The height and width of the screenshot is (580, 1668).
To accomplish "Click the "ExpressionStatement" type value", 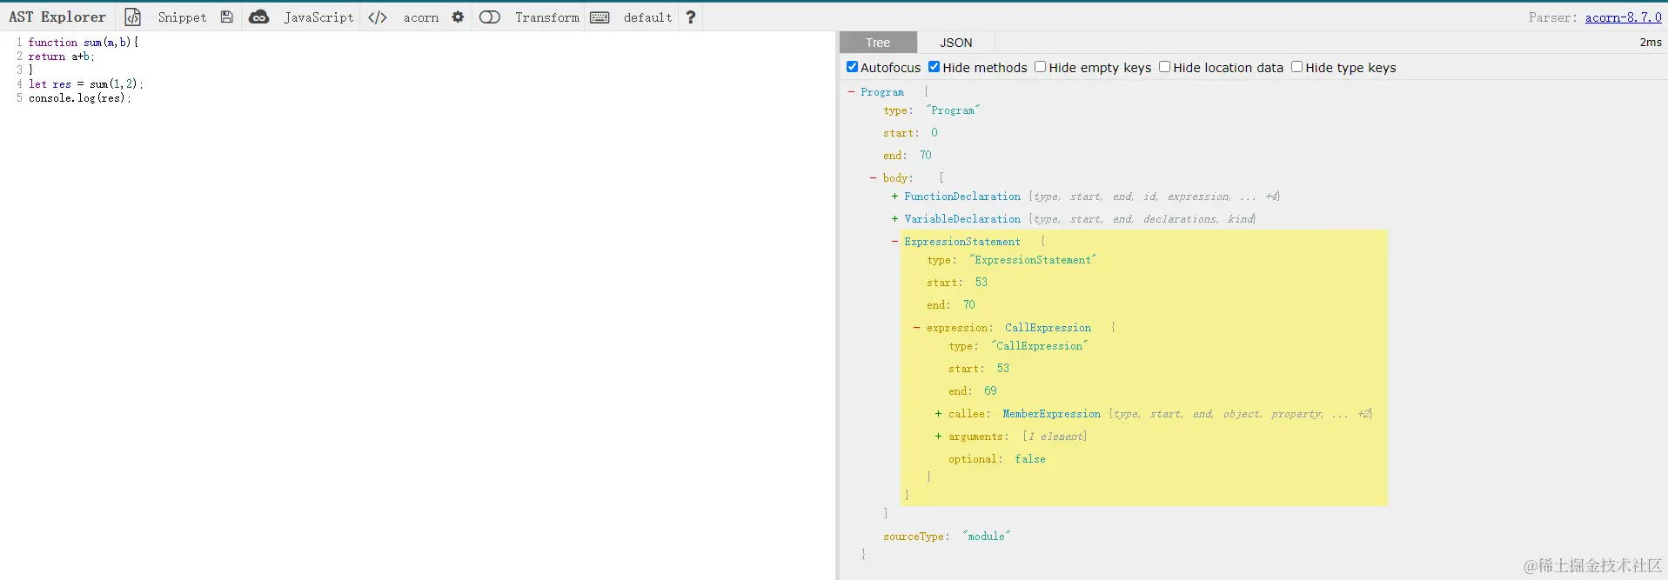I will (1033, 260).
